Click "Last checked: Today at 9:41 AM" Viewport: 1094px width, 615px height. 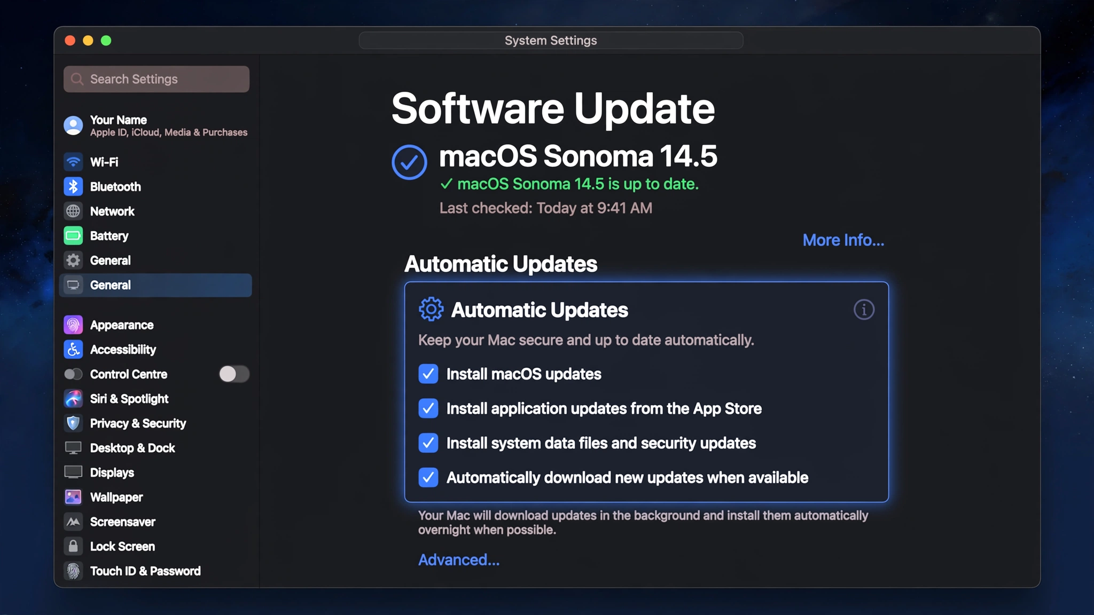(x=546, y=208)
